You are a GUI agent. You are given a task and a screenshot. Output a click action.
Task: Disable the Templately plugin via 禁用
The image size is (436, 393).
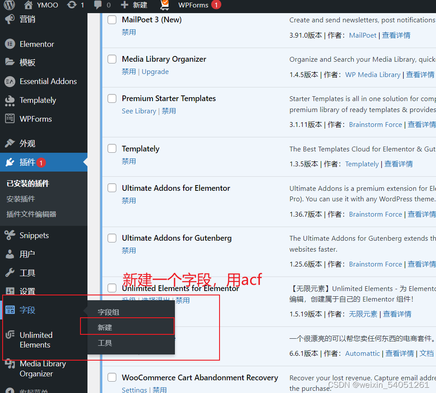click(x=129, y=161)
